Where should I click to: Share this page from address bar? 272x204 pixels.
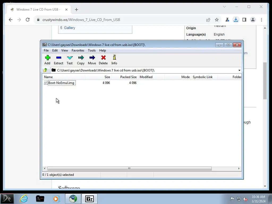tap(208, 20)
